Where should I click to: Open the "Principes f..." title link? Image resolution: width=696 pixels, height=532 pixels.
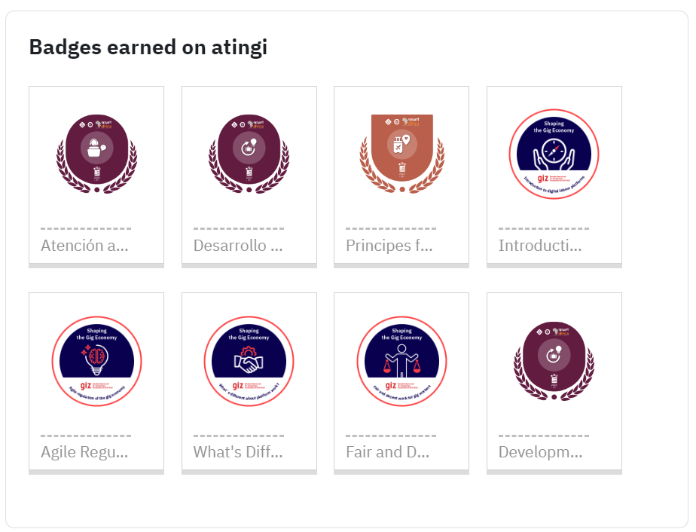[x=389, y=246]
